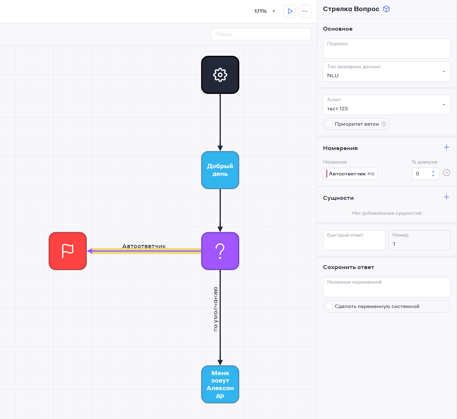Viewport: 457px width, 419px height.
Task: Add a new intent with plus in Намерения
Action: [447, 147]
